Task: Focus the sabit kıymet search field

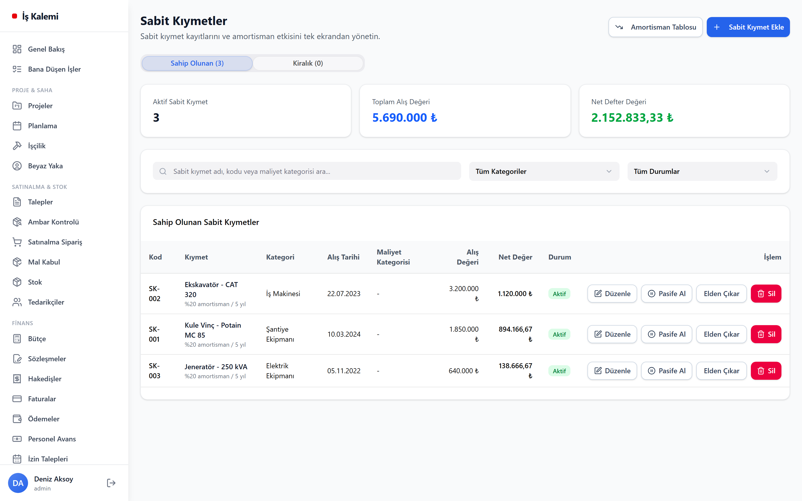Action: pyautogui.click(x=307, y=171)
